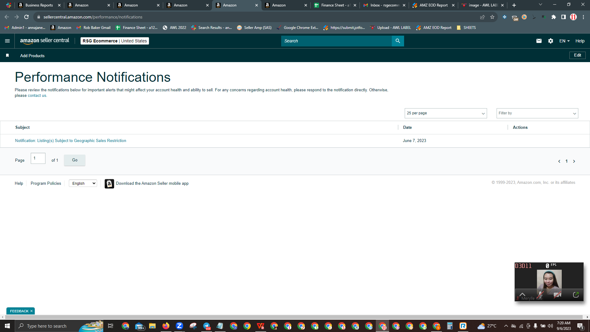The width and height of the screenshot is (590, 332).
Task: Reload the page with the refresh icon
Action: [x=26, y=17]
